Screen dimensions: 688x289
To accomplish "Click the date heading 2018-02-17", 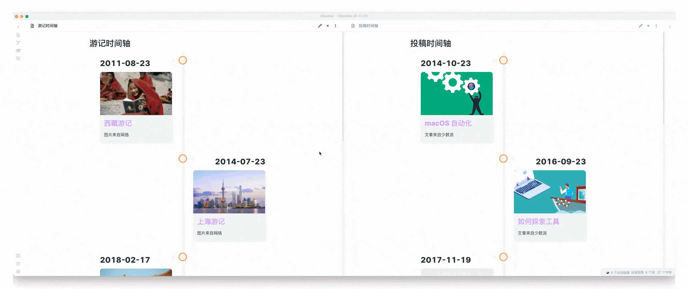I will (x=125, y=260).
